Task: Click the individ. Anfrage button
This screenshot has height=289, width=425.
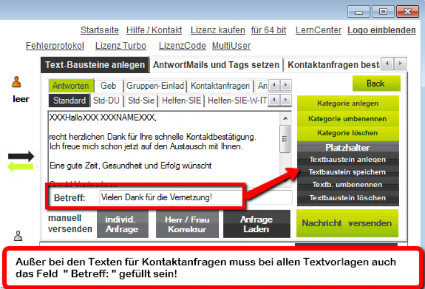Action: [x=123, y=224]
